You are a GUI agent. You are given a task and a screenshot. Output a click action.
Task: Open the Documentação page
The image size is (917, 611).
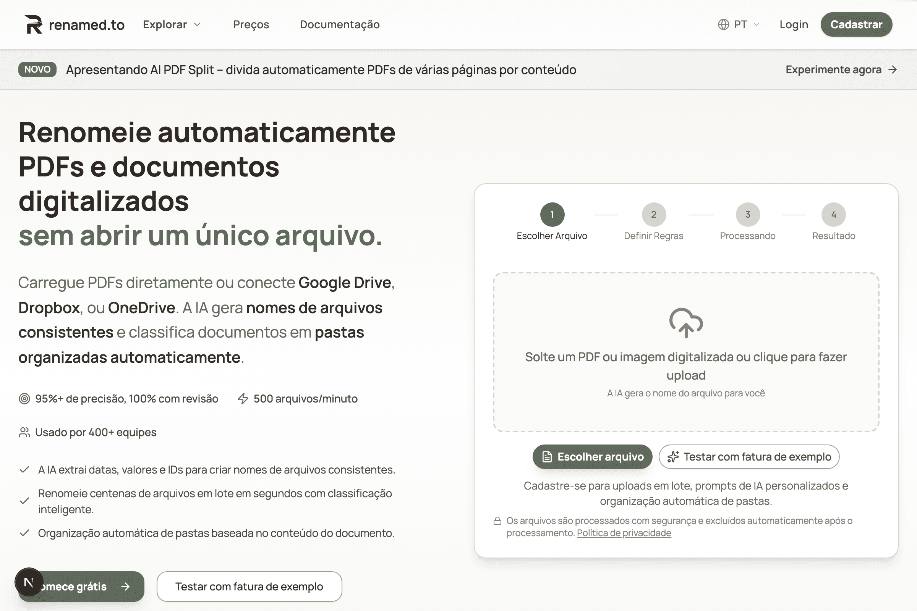[x=340, y=24]
